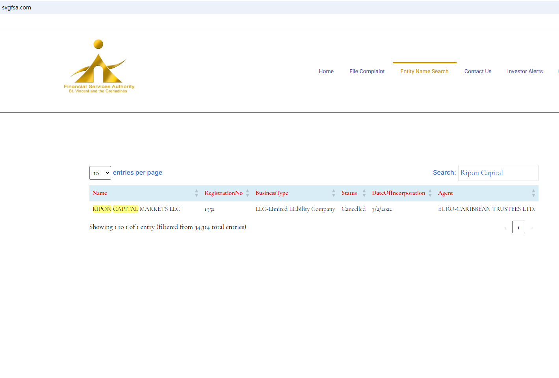Click the BusinessType column header text
This screenshot has width=559, height=378.
click(x=272, y=193)
